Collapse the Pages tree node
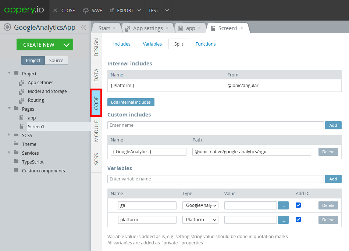Image resolution: width=349 pixels, height=251 pixels. (x=9, y=108)
